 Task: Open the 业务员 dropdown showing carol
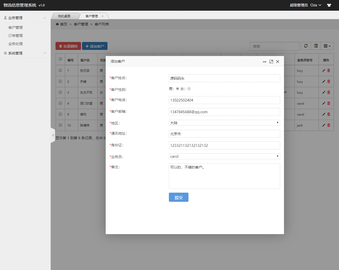pyautogui.click(x=224, y=156)
